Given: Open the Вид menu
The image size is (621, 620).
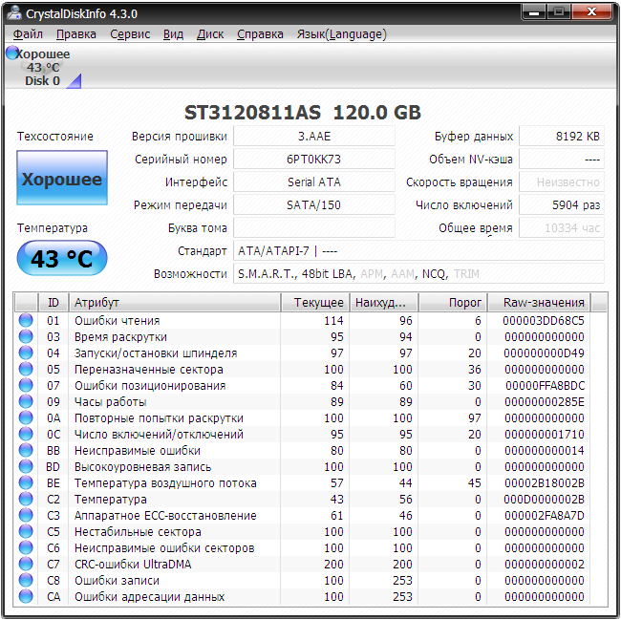Looking at the screenshot, I should (173, 34).
